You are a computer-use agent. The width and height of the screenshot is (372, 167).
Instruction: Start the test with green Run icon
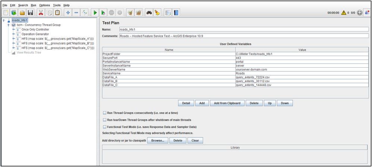95,13
